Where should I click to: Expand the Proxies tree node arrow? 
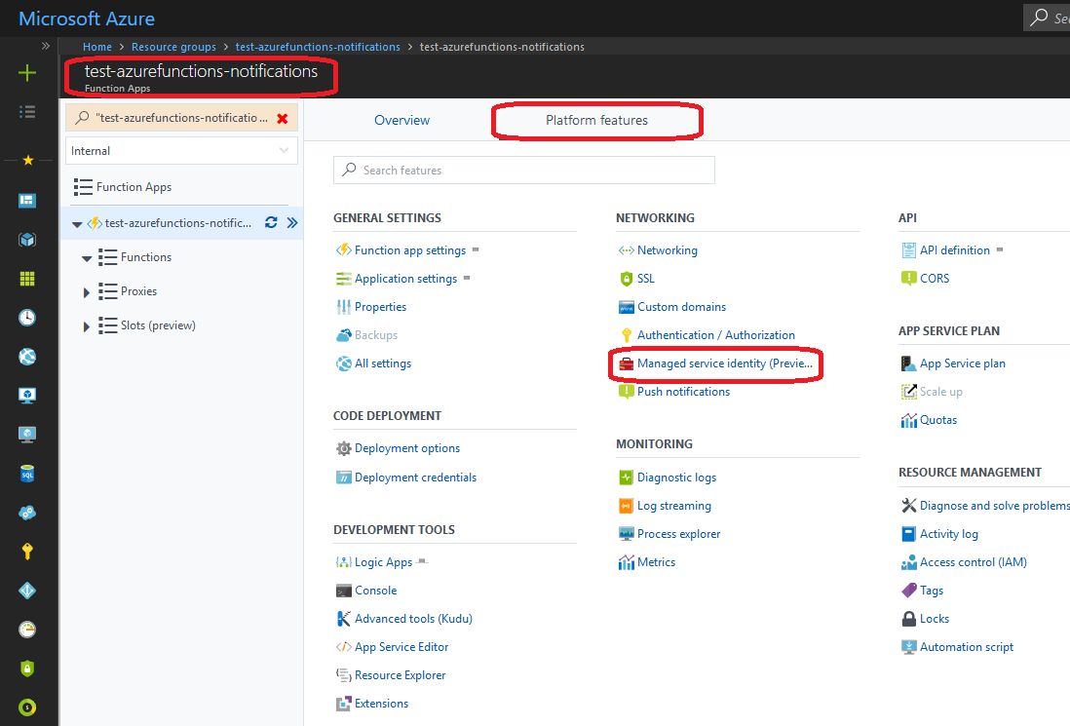point(86,292)
